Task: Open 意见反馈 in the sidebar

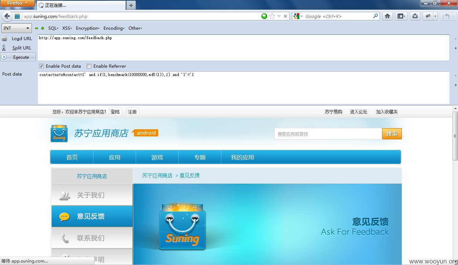Action: coord(92,216)
